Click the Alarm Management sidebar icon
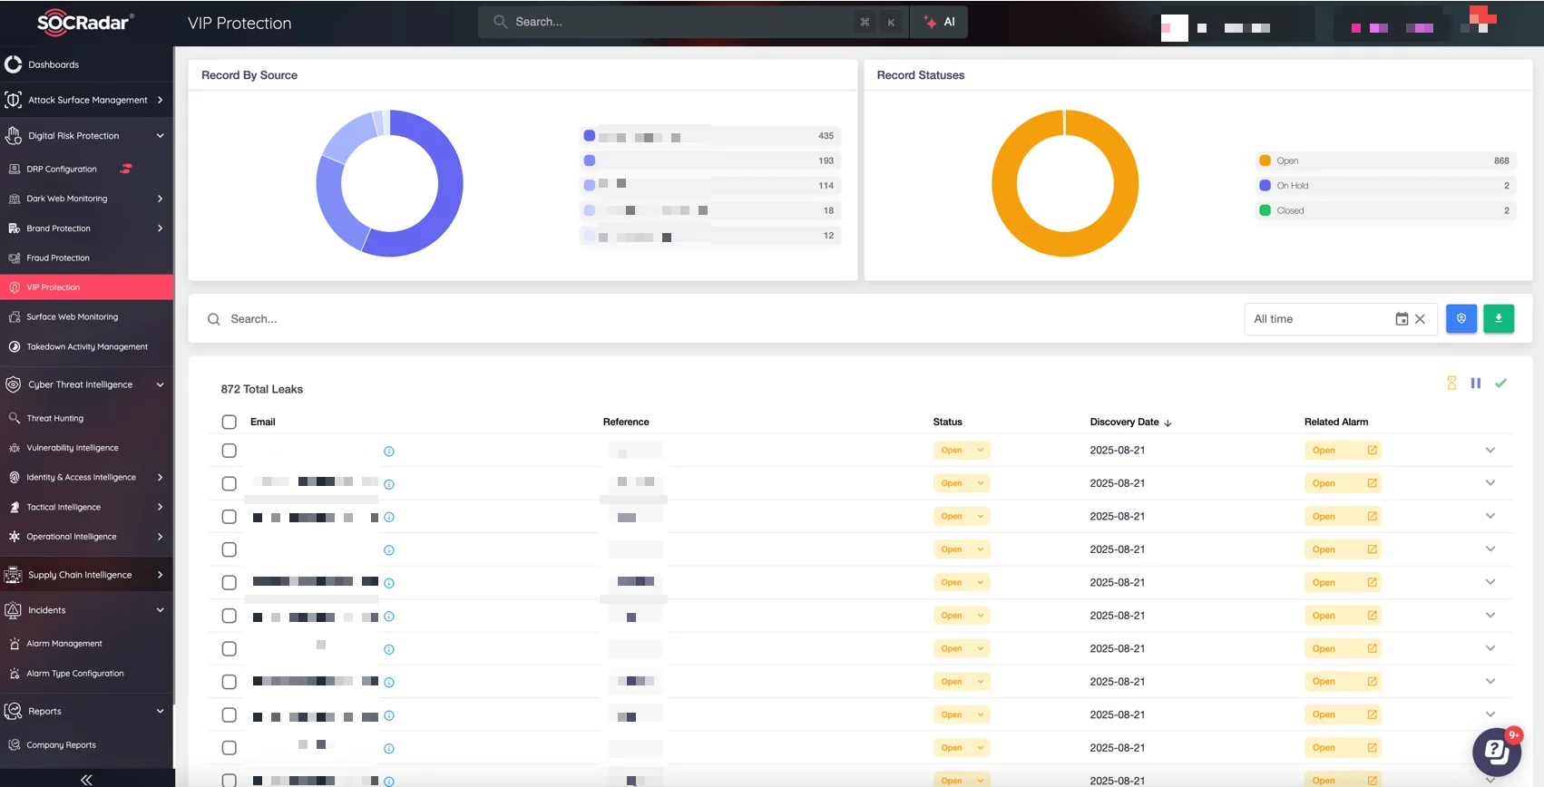Viewport: 1544px width, 787px height. coord(15,644)
